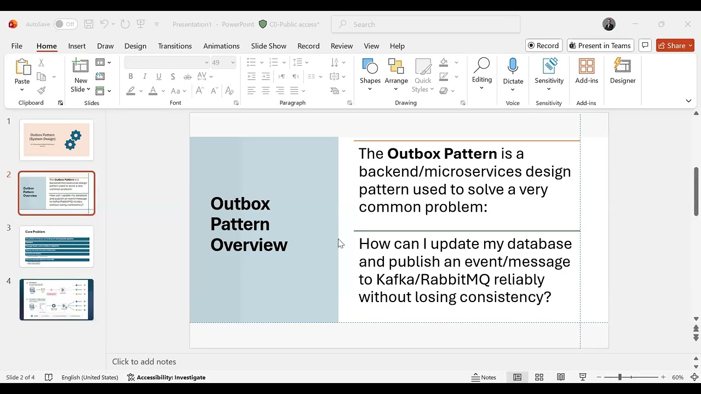This screenshot has height=394, width=701.
Task: Apply Italic formatting
Action: point(145,77)
